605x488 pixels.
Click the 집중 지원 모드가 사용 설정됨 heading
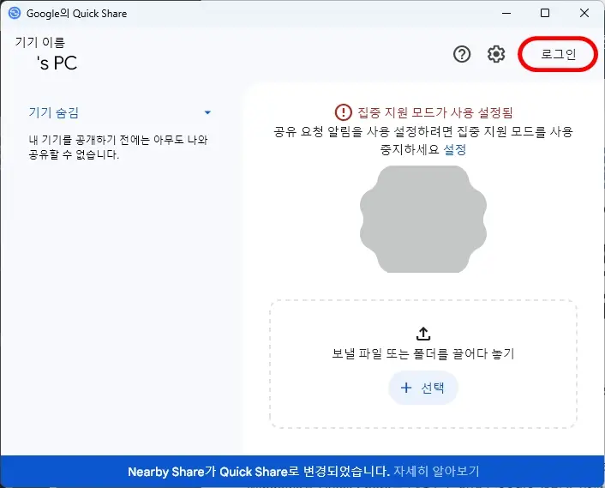(x=435, y=112)
